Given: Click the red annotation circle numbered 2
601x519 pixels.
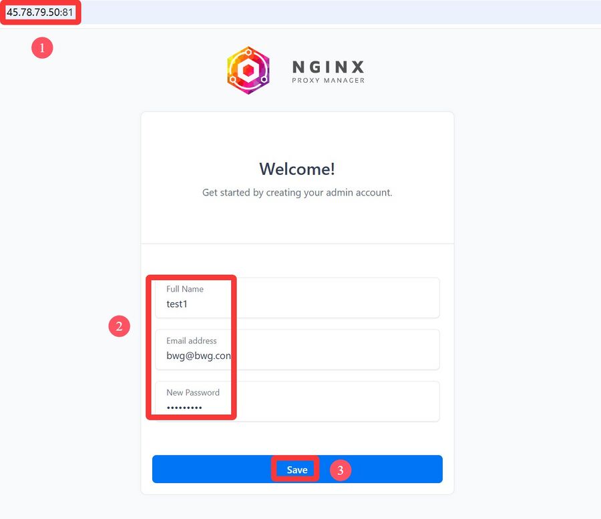Looking at the screenshot, I should 120,326.
